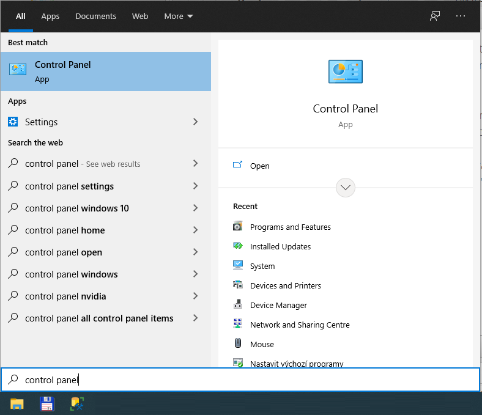Select 'control panel all control panel items' suggestion
Image resolution: width=482 pixels, height=415 pixels.
pyautogui.click(x=106, y=318)
